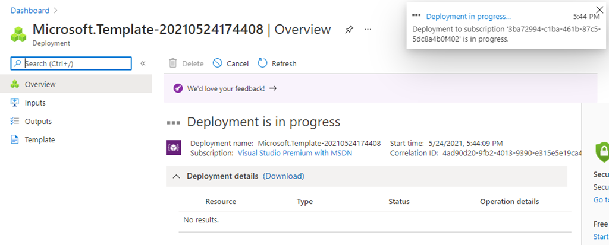Open the 'Deployment in progress...' notification link

coord(468,17)
